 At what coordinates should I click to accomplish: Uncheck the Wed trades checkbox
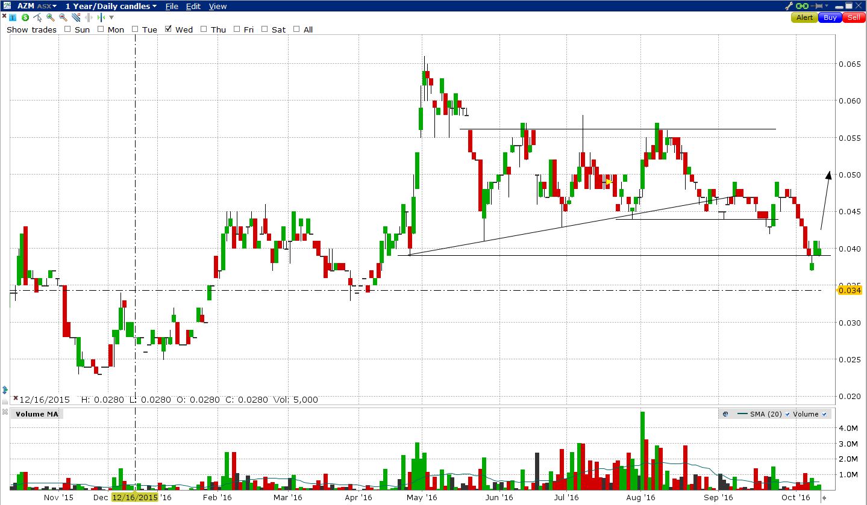pyautogui.click(x=168, y=29)
